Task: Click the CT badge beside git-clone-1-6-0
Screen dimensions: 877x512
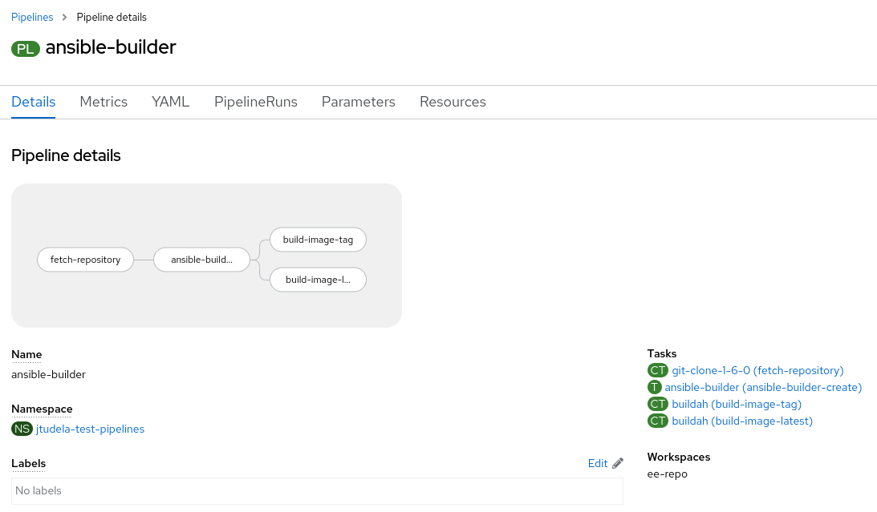Action: click(x=658, y=370)
